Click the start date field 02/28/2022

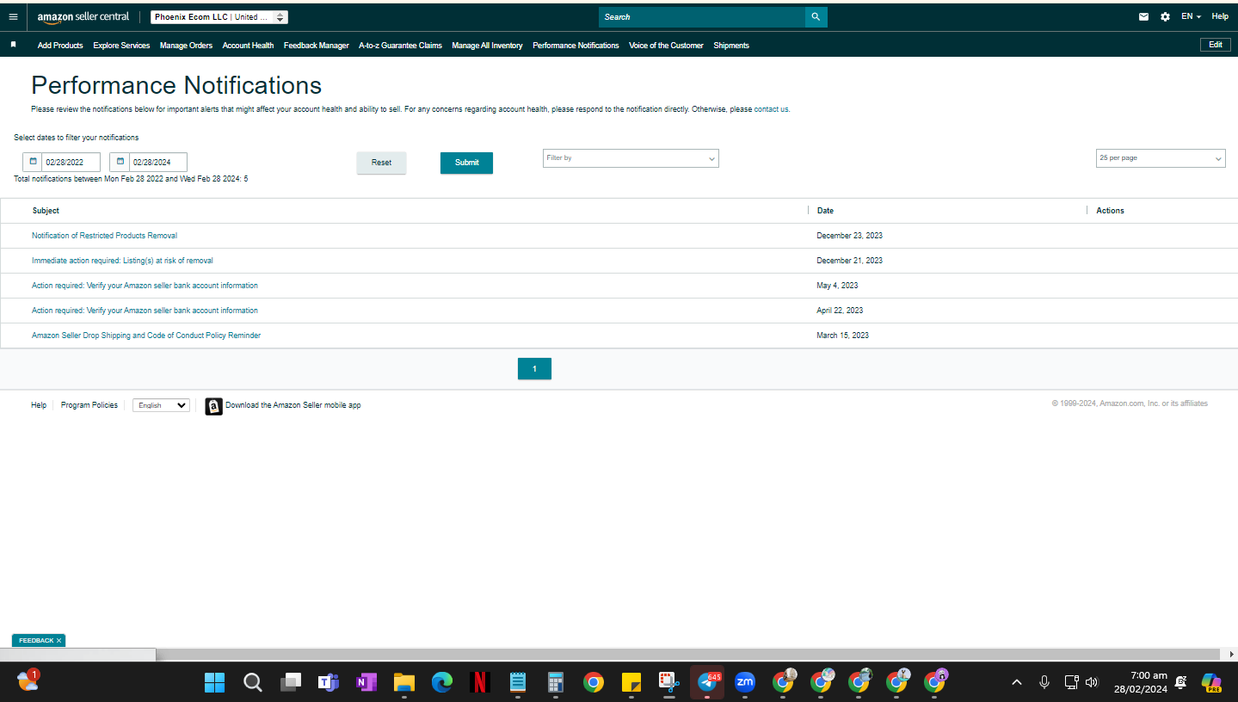[71, 162]
